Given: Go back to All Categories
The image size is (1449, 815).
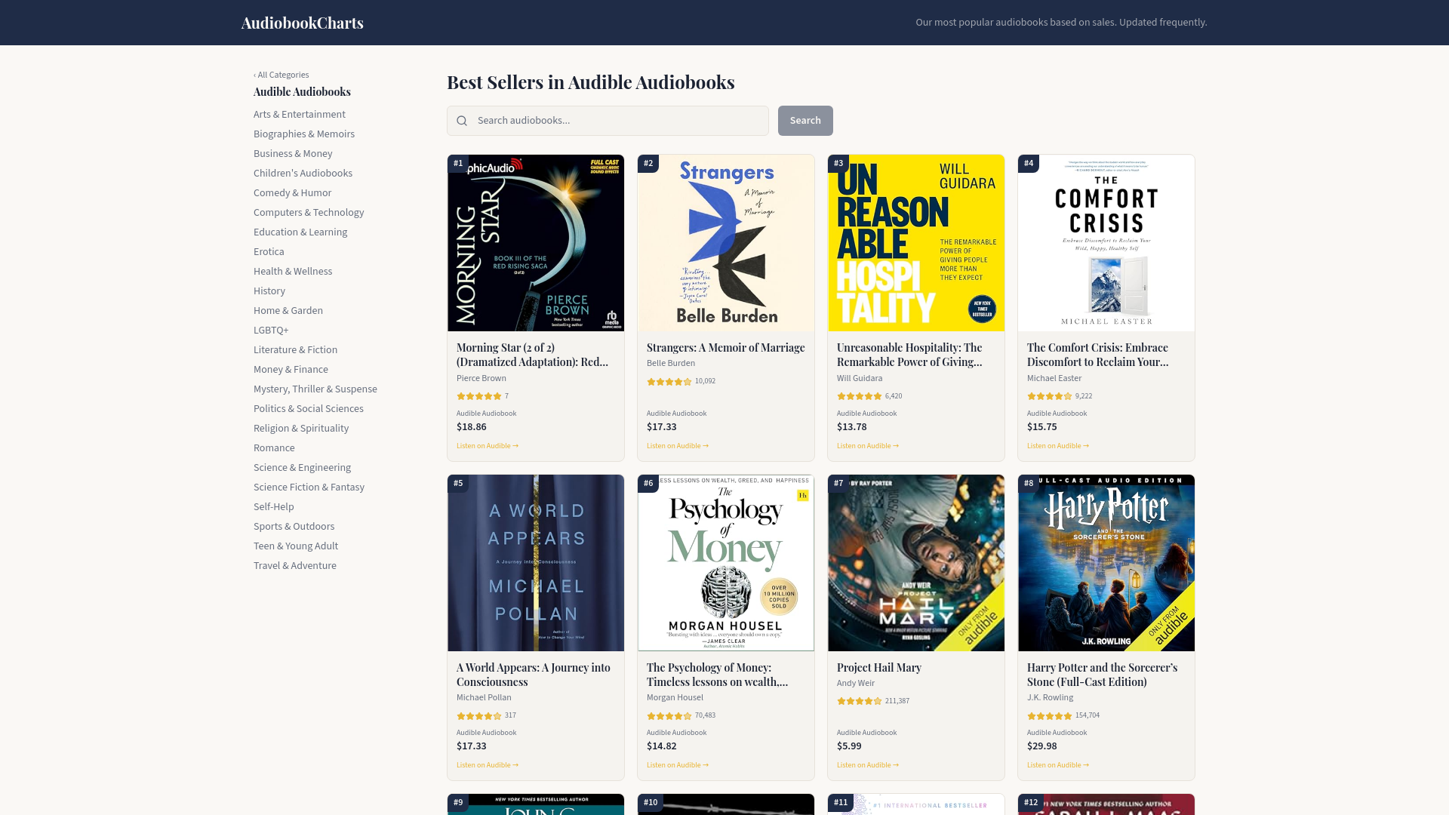Looking at the screenshot, I should 281,75.
